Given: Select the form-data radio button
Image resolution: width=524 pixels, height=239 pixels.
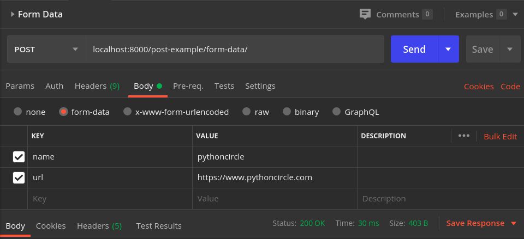Looking at the screenshot, I should 63,112.
